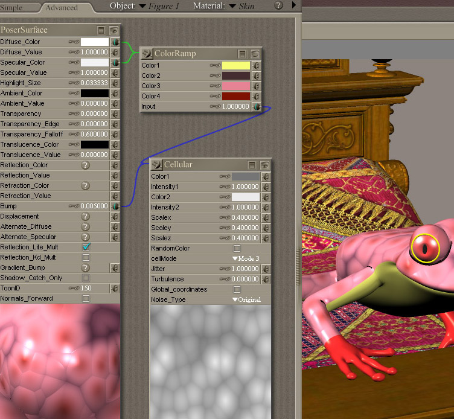
Task: Click the black arrow beside the help icon
Action: pyautogui.click(x=294, y=5)
